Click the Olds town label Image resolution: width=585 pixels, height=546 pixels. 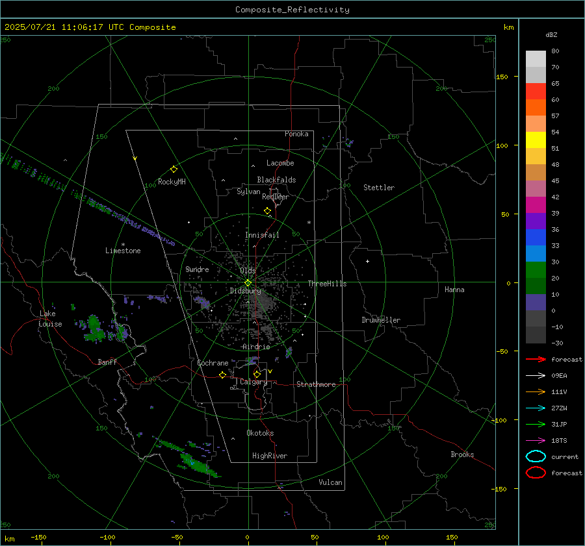[248, 271]
